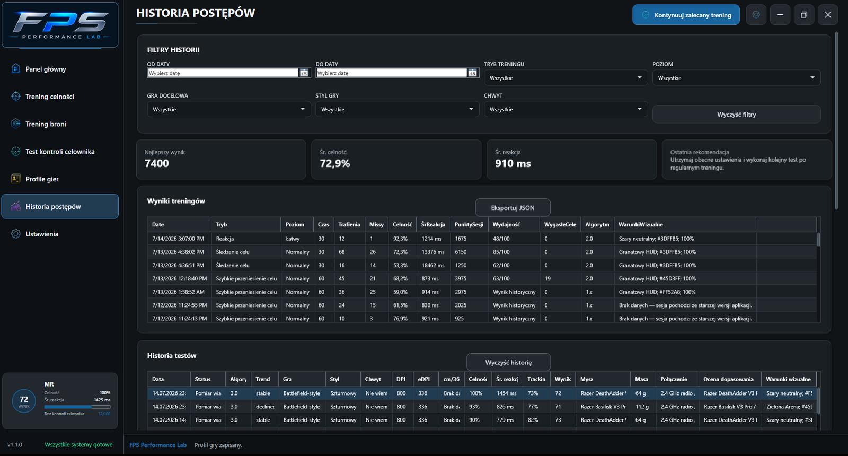The width and height of the screenshot is (848, 456).
Task: Navigate to Profile gier
Action: click(60, 179)
